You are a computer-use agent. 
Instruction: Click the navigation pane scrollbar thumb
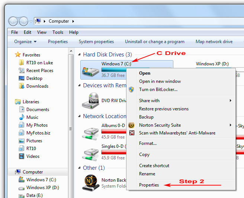pos(71,129)
